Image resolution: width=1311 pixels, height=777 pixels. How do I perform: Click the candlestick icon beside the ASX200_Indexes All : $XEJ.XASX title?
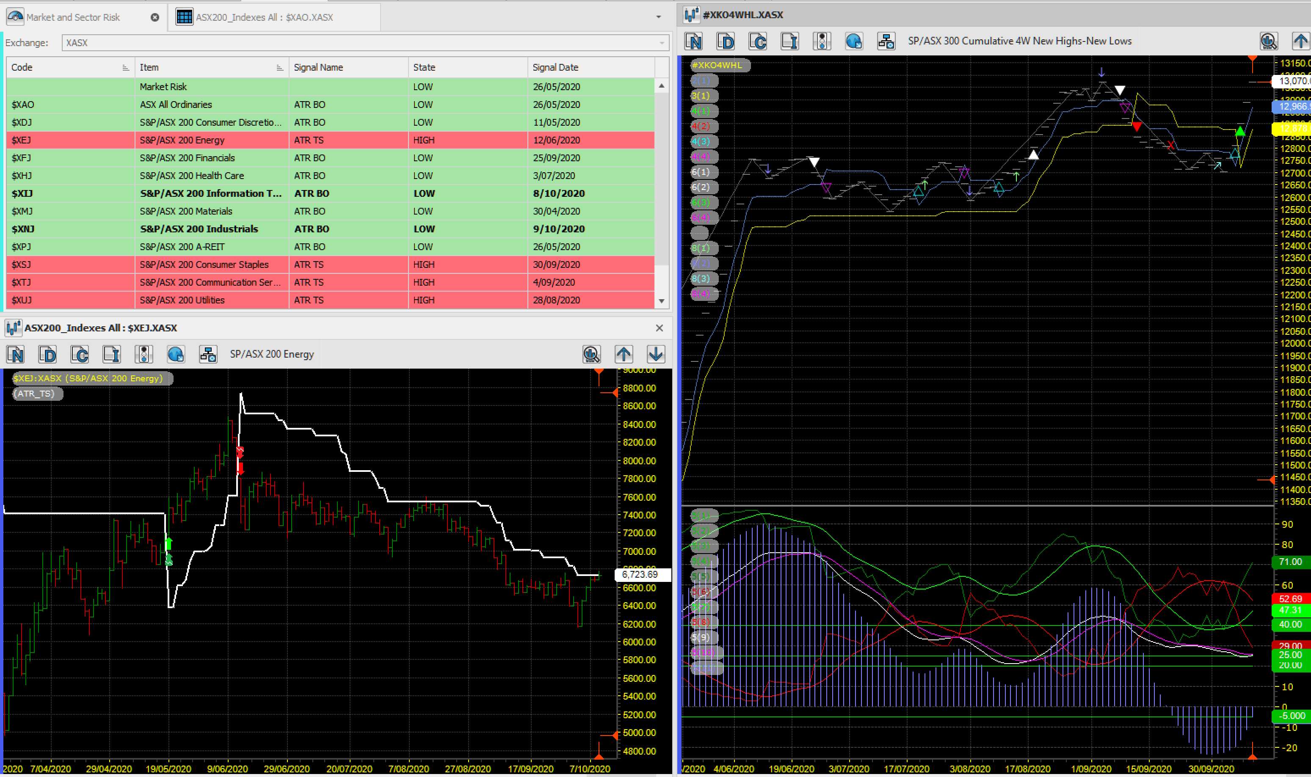pos(13,328)
